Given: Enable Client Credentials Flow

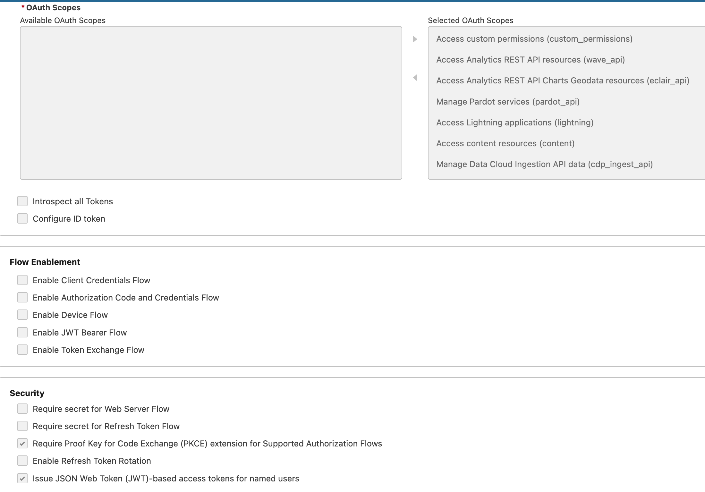Looking at the screenshot, I should pos(22,280).
